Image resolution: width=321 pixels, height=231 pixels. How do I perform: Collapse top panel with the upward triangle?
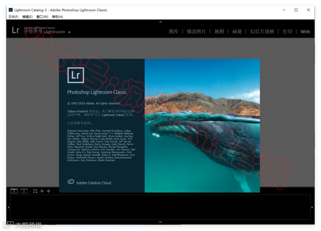pos(160,21)
